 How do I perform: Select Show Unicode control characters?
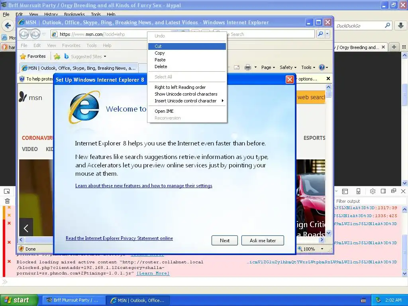pos(187,94)
